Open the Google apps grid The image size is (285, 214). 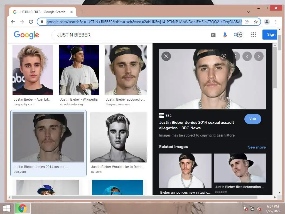[253, 35]
